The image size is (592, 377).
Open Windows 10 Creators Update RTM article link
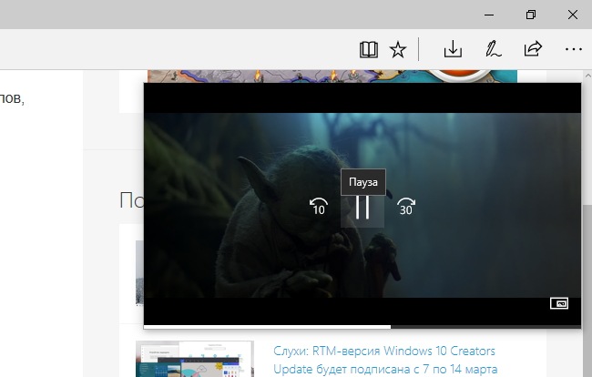pyautogui.click(x=385, y=360)
